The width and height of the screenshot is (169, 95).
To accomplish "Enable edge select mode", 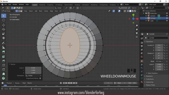I will (x=19, y=11).
